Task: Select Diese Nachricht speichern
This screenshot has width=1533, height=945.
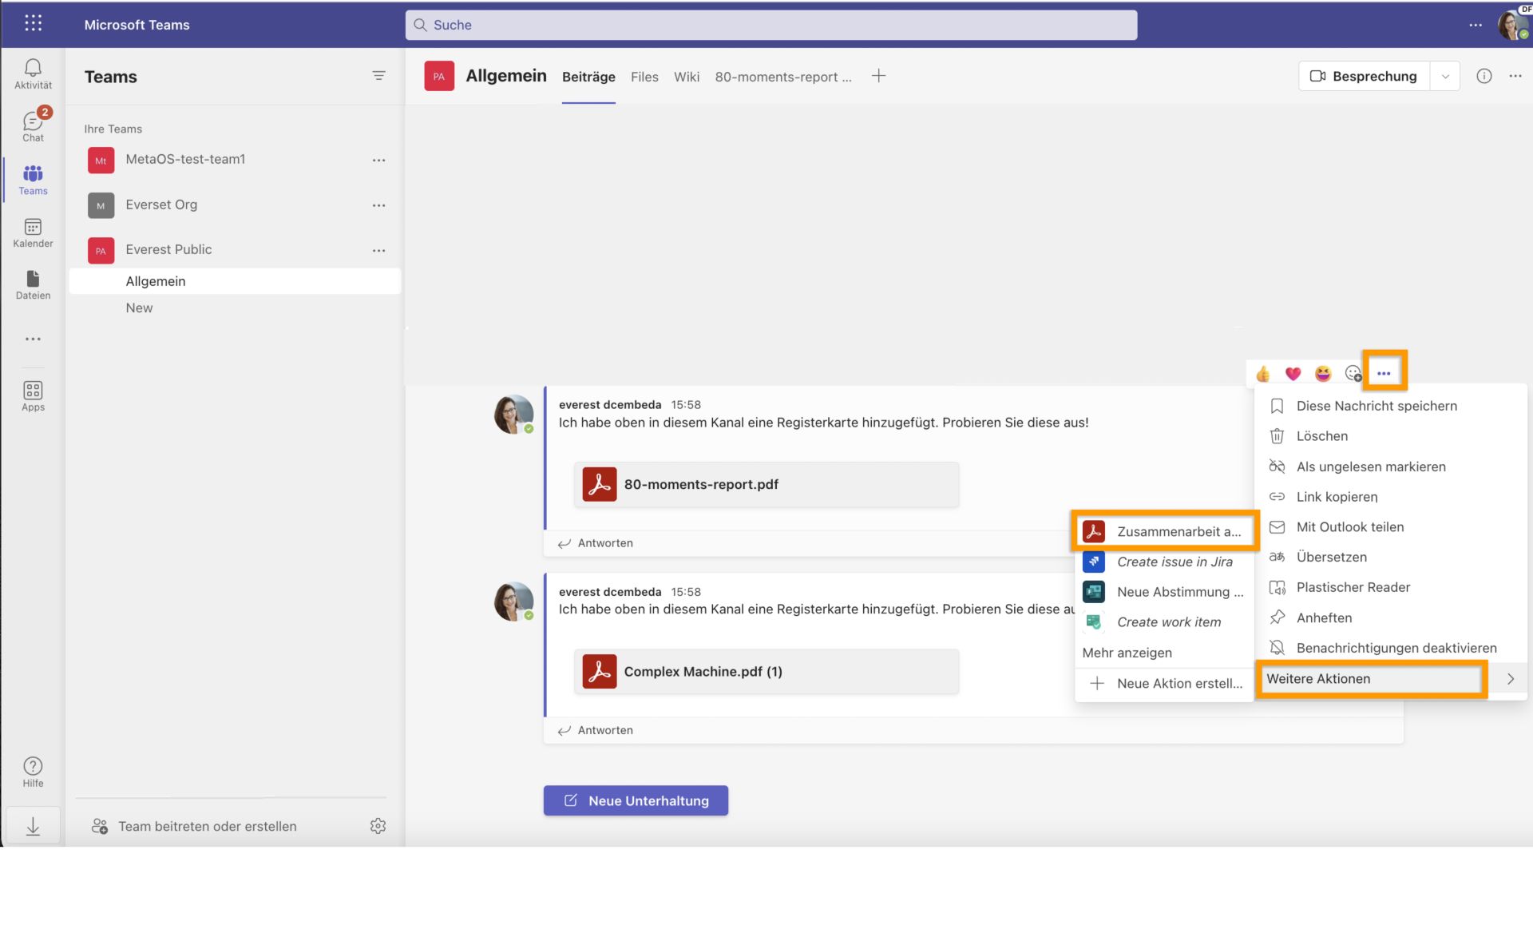Action: [x=1390, y=406]
